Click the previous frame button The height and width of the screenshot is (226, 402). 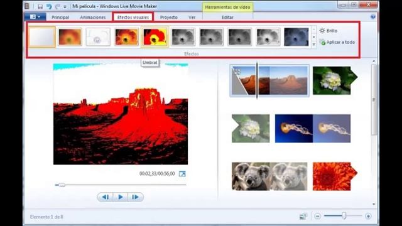(x=105, y=196)
